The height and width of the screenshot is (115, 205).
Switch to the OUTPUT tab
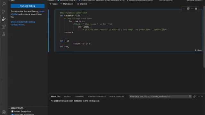[68, 96]
